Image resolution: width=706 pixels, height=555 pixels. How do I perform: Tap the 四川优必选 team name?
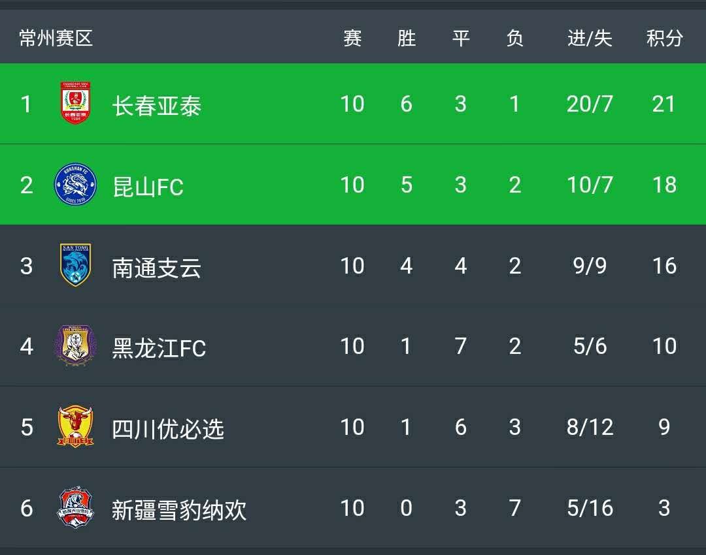[x=168, y=428]
